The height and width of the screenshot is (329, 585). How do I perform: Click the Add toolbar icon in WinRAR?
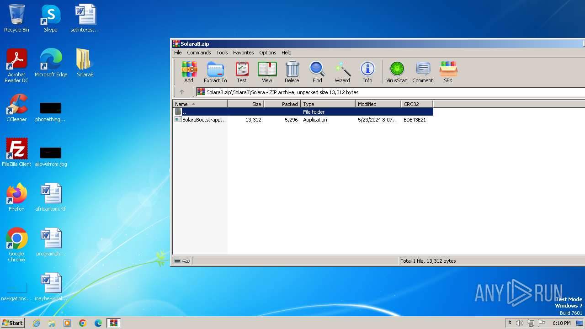pyautogui.click(x=189, y=72)
